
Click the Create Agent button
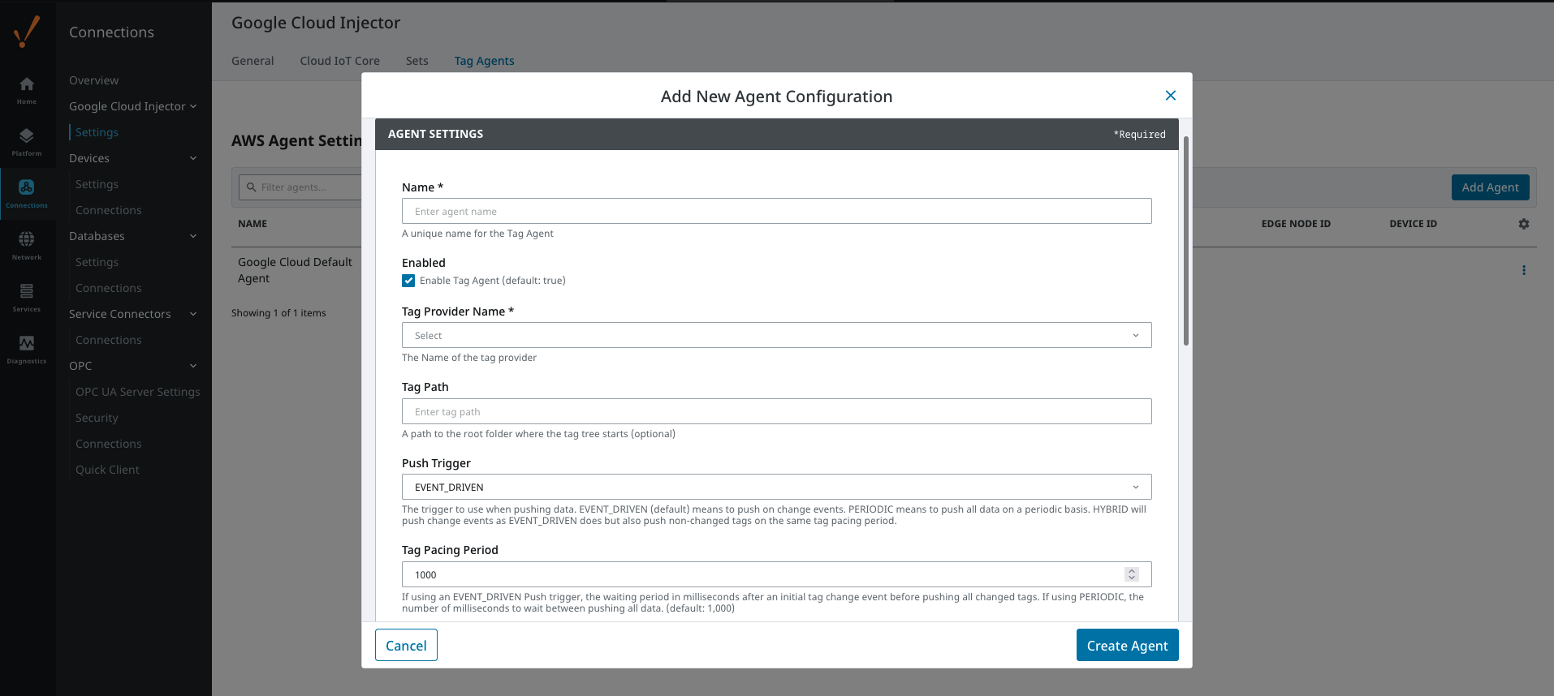pos(1127,646)
